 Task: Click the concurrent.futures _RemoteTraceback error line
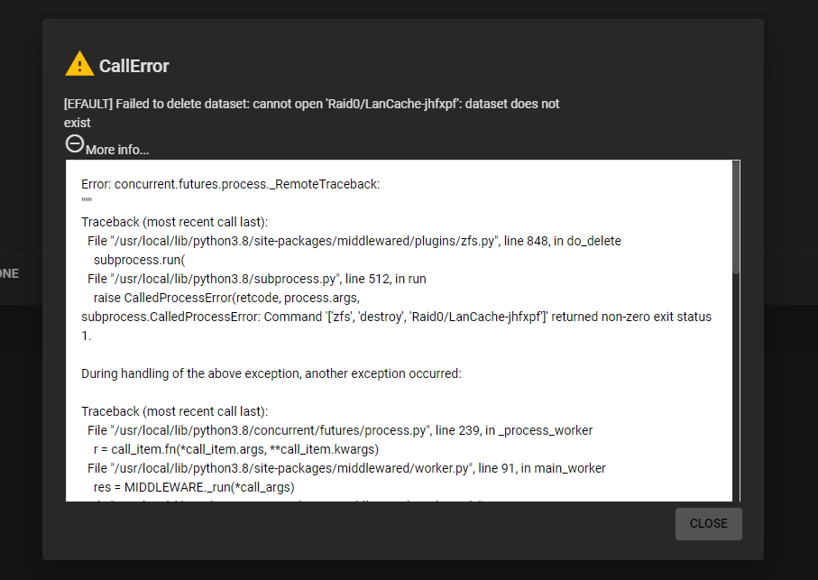(x=230, y=184)
